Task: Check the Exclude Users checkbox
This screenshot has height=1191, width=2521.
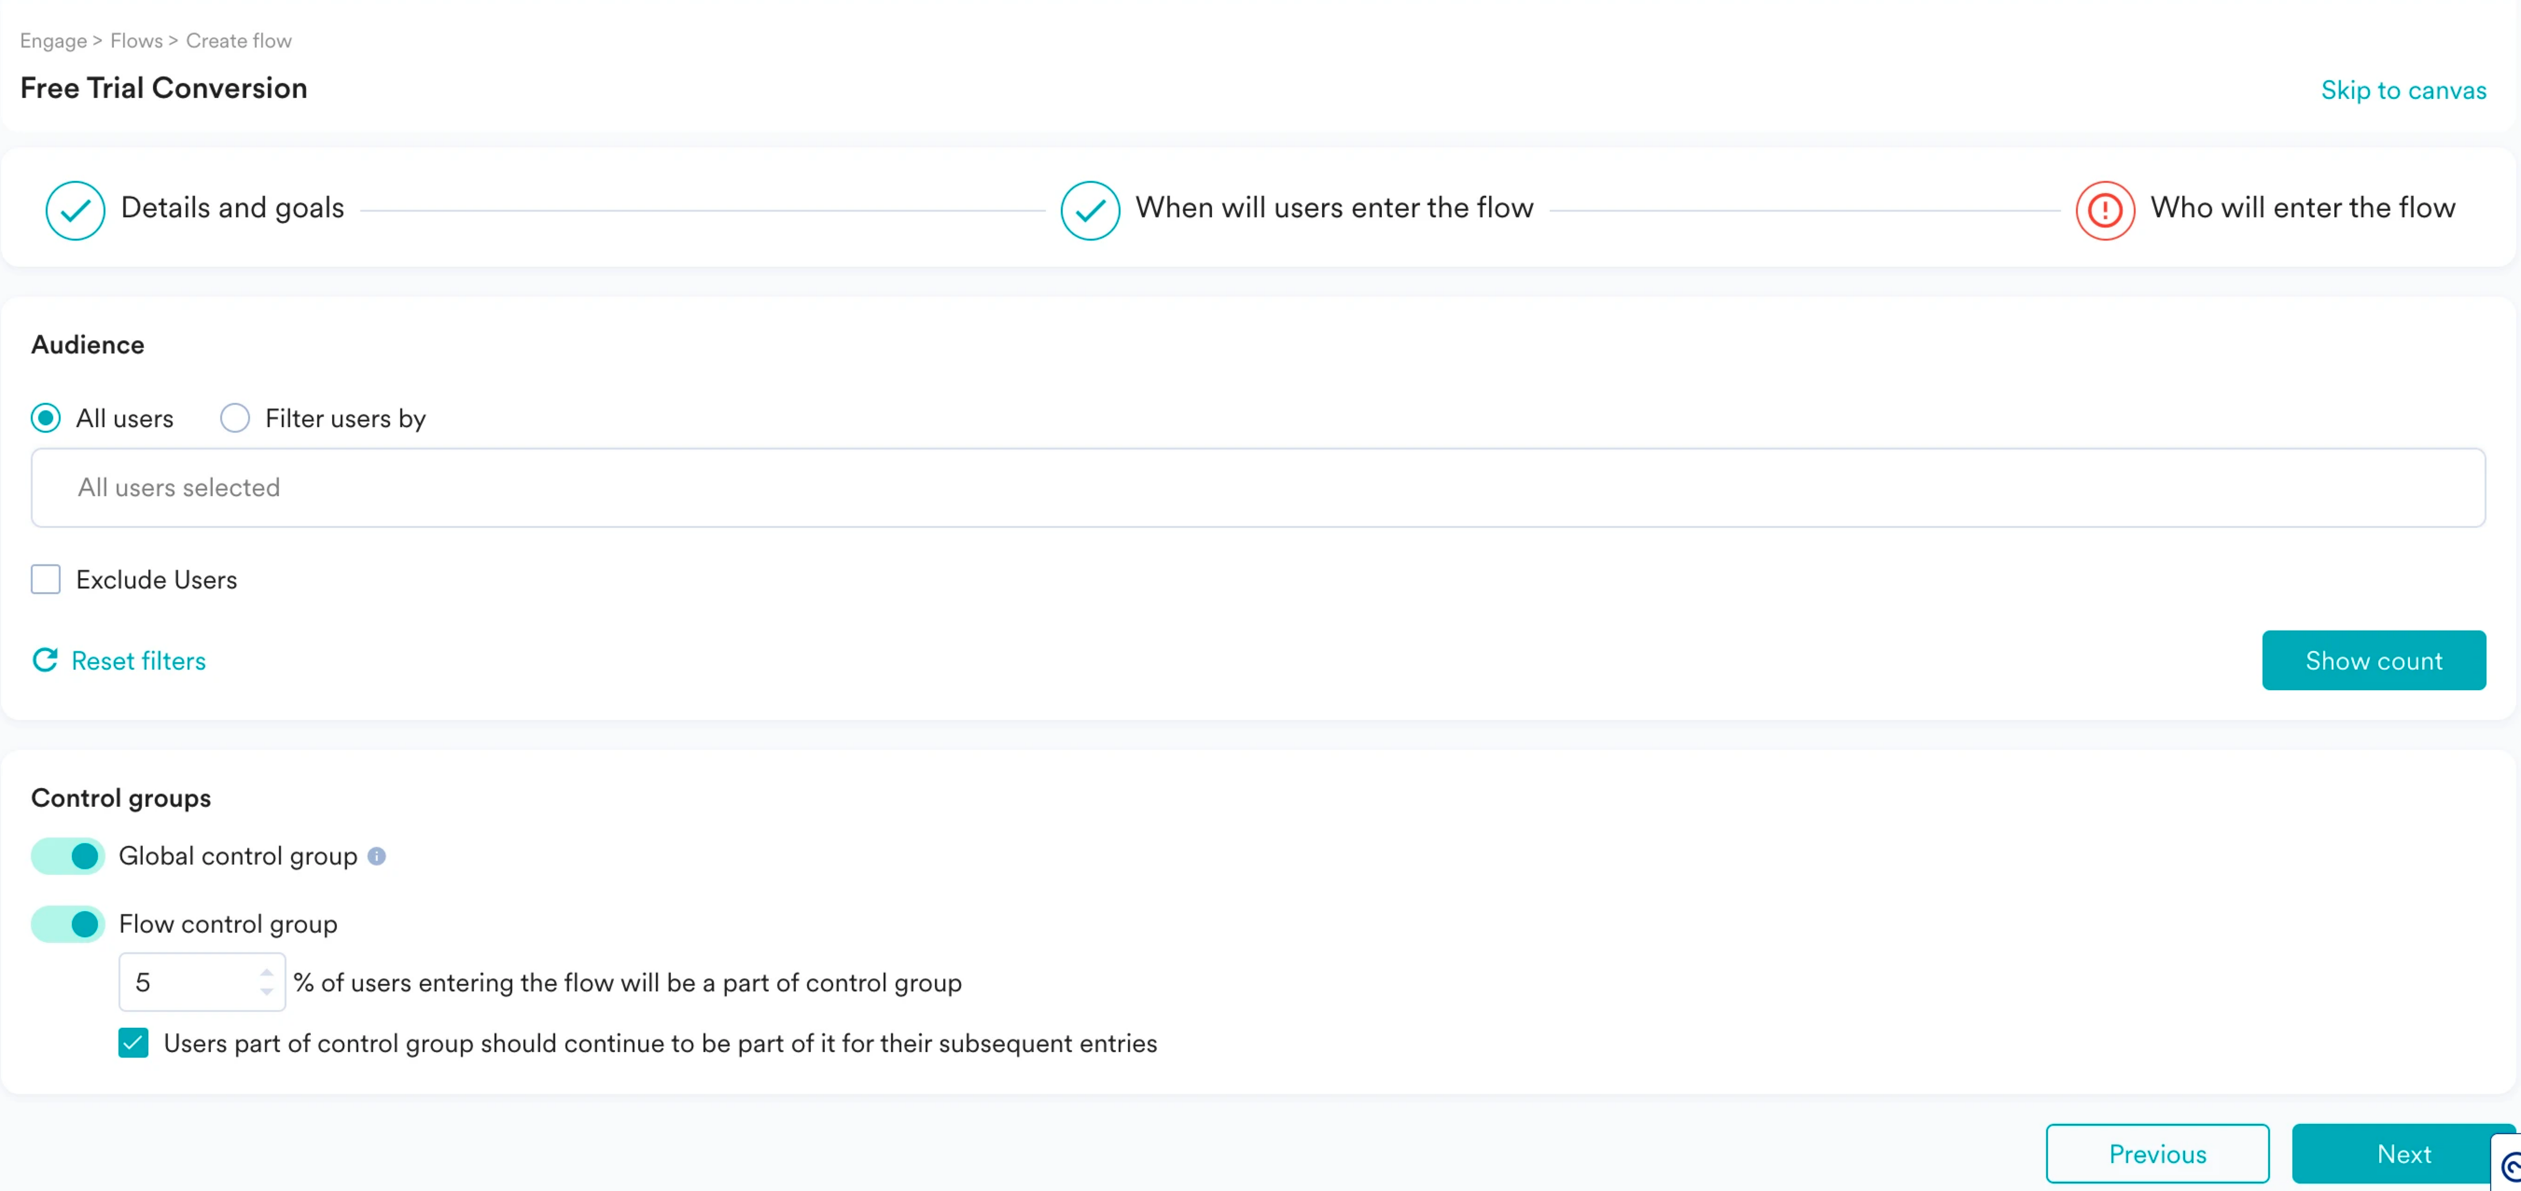Action: point(46,579)
